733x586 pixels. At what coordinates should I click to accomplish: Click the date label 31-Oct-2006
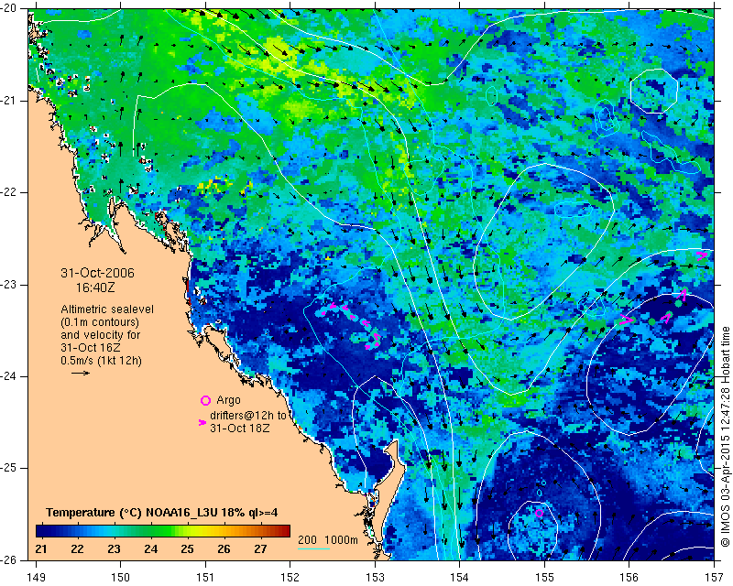[x=97, y=273]
